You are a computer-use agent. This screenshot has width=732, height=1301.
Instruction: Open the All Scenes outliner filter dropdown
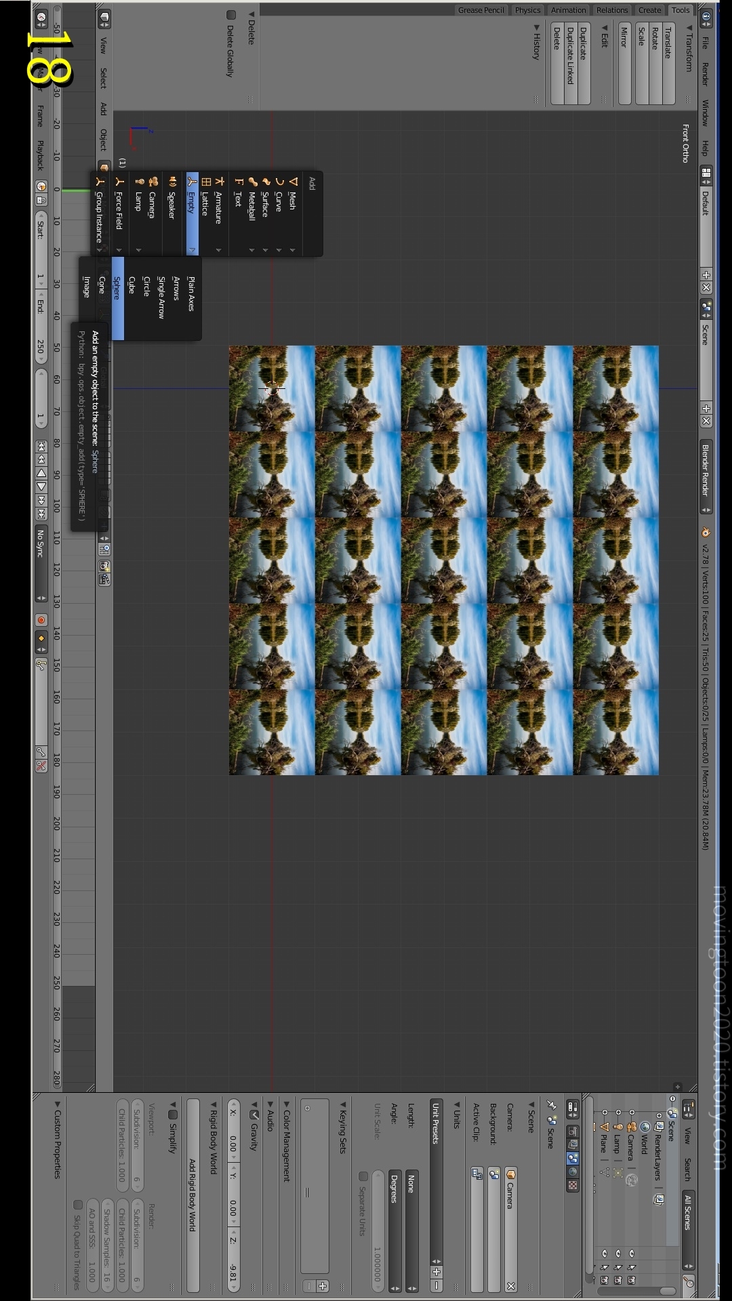coord(689,1230)
